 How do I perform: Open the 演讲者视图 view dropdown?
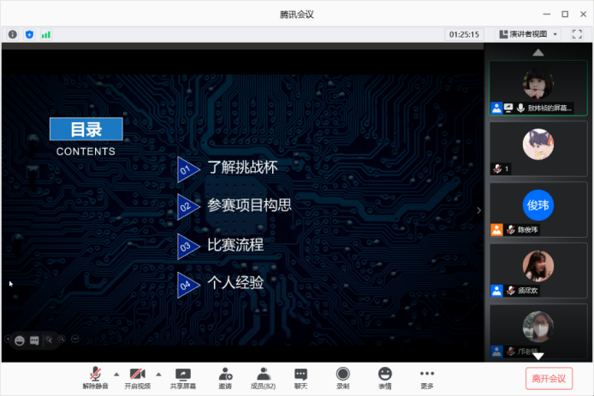pos(529,34)
